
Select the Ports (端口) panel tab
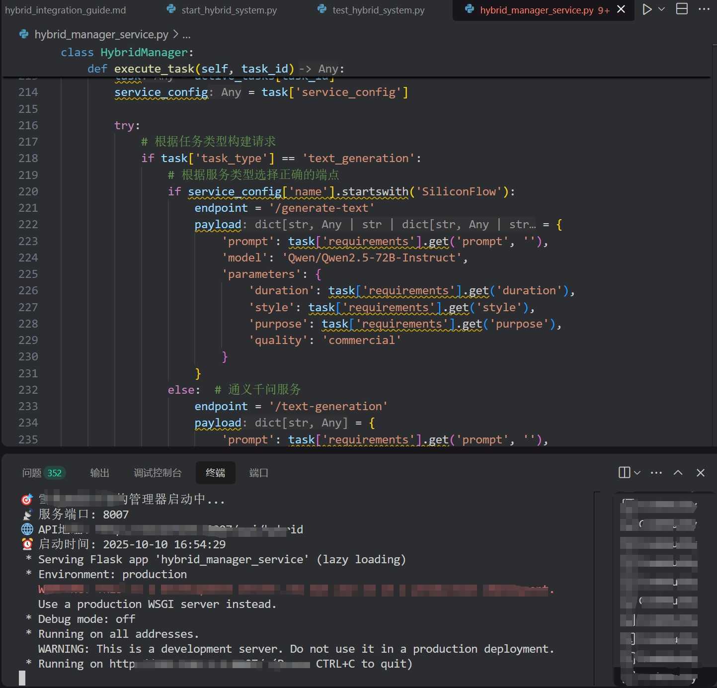[x=258, y=473]
